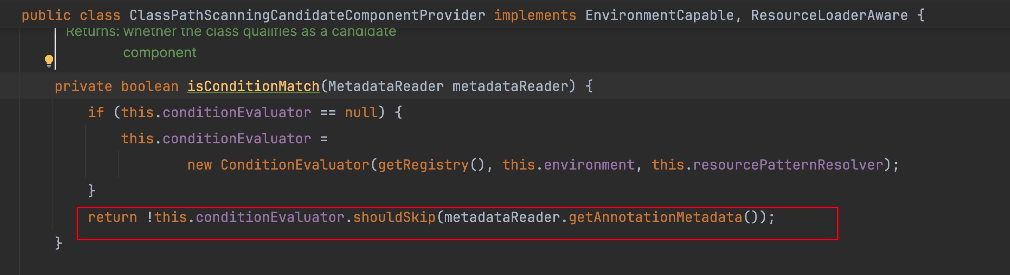
Task: Click the ConditionEvaluator constructor call
Action: [x=295, y=165]
